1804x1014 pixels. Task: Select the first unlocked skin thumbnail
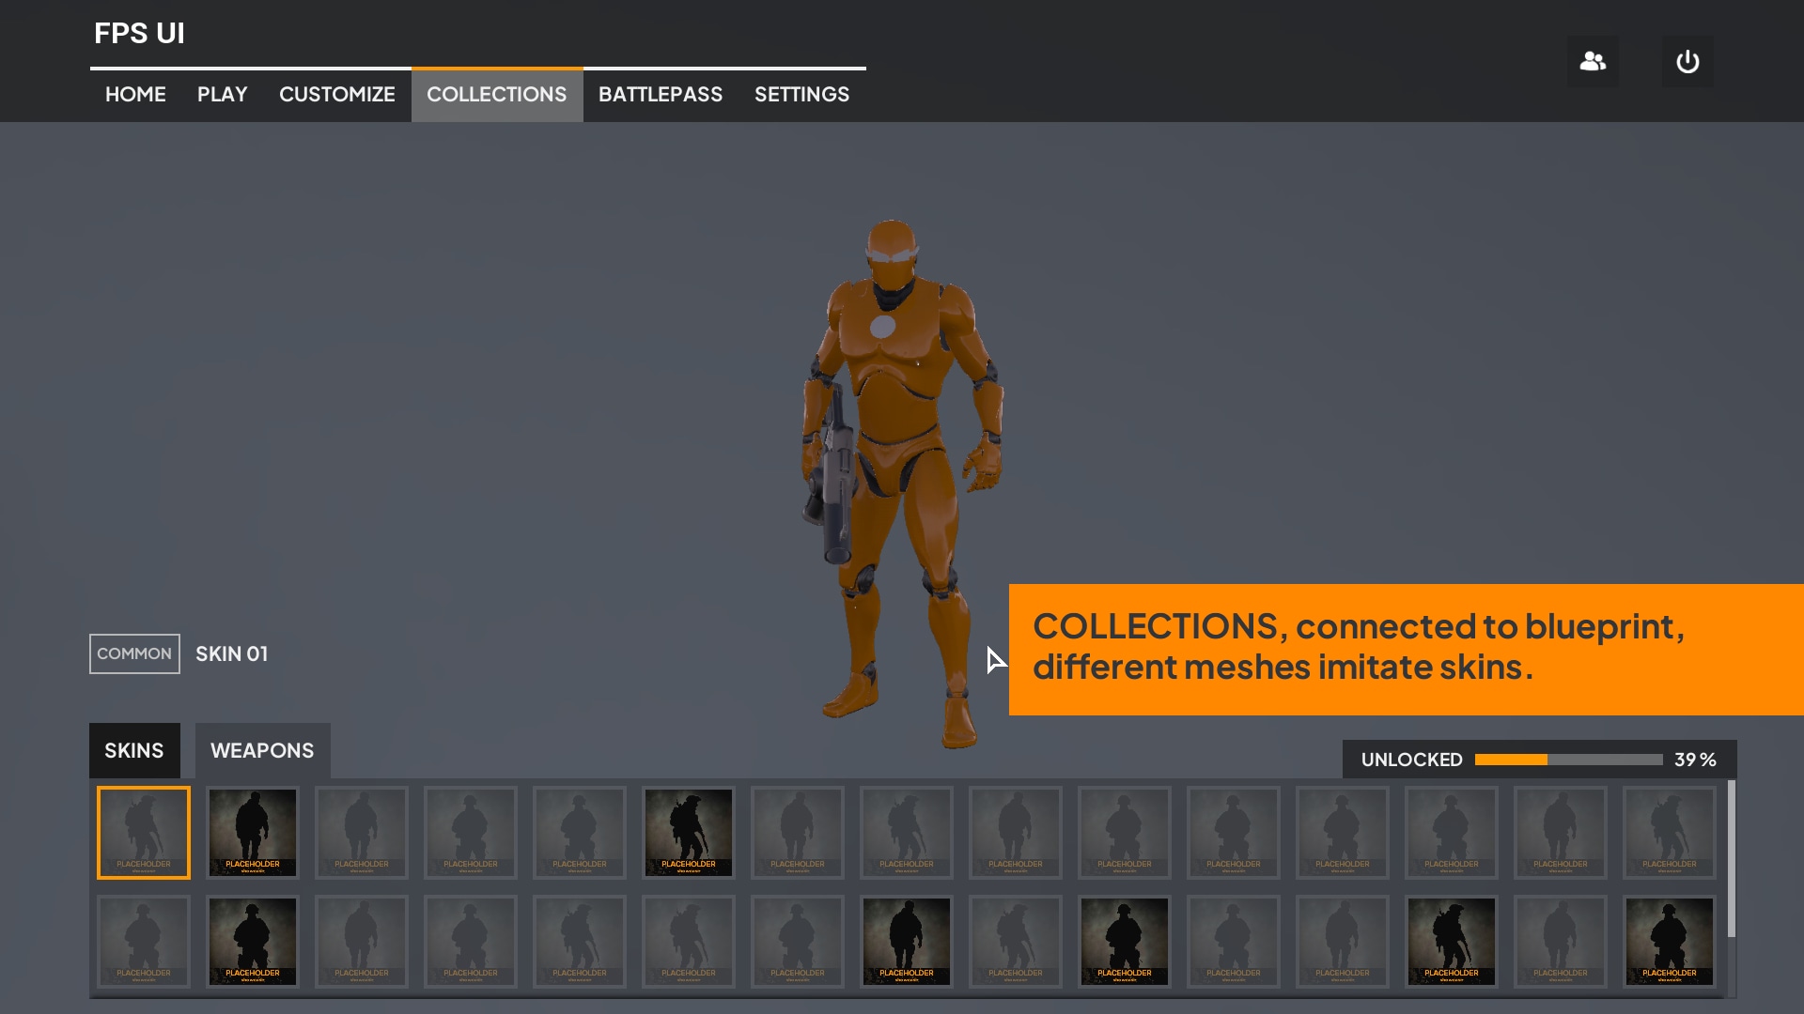point(253,833)
